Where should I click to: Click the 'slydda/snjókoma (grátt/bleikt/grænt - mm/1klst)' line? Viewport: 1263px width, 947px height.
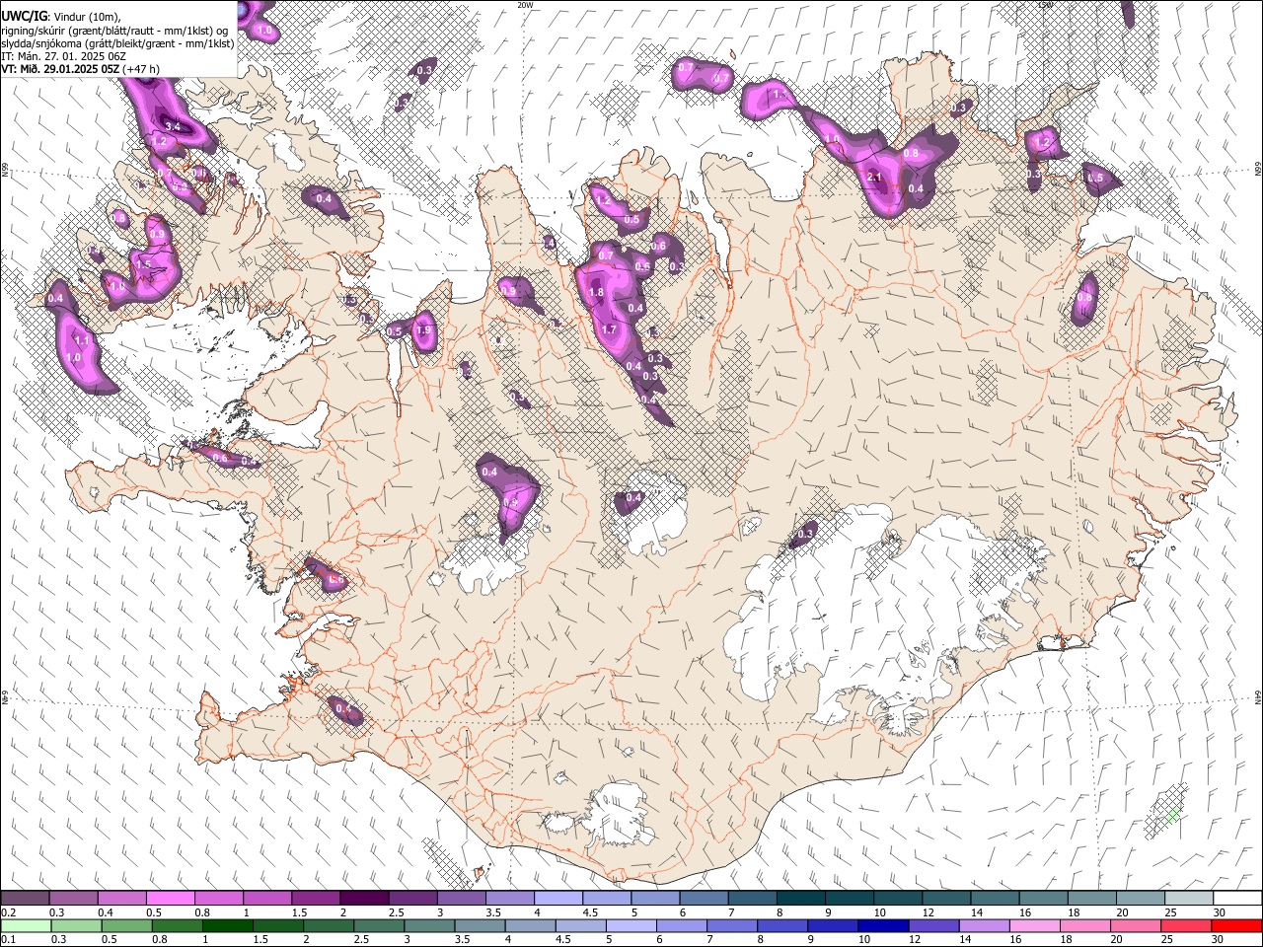pyautogui.click(x=117, y=43)
